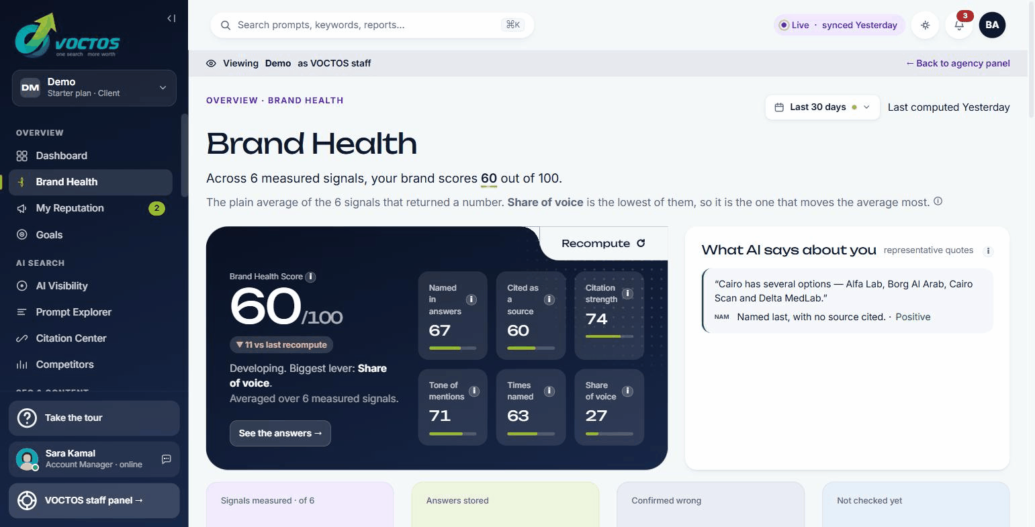Open chat with Sara Kamal
Screen dimensions: 1035x527
(x=167, y=459)
